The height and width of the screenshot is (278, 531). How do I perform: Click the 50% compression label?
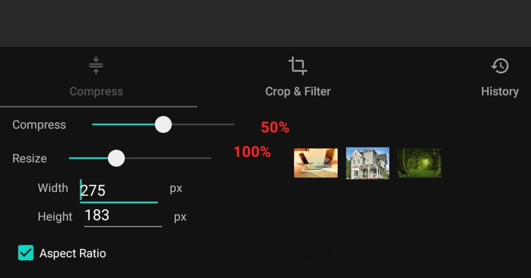click(x=274, y=128)
